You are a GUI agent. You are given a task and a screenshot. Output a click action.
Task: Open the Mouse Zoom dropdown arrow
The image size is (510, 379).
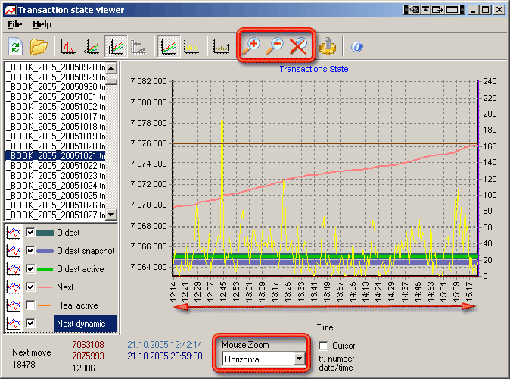[x=300, y=359]
